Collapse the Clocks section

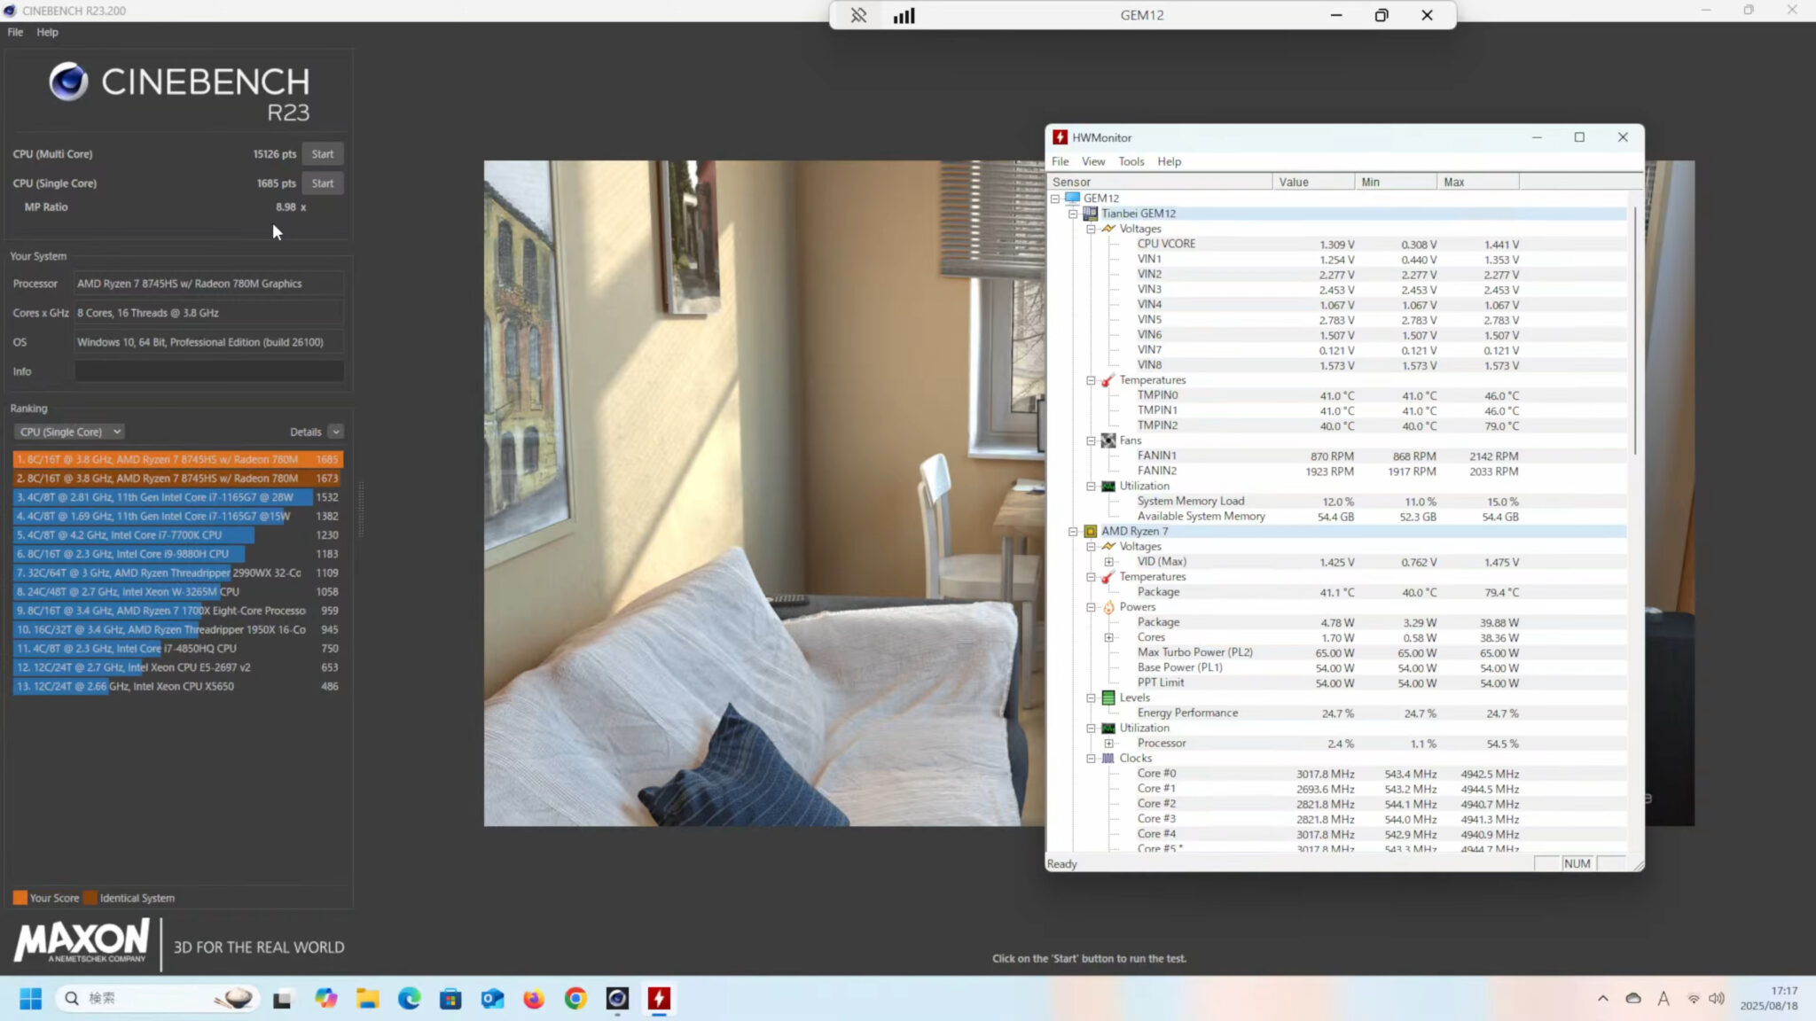click(1091, 759)
